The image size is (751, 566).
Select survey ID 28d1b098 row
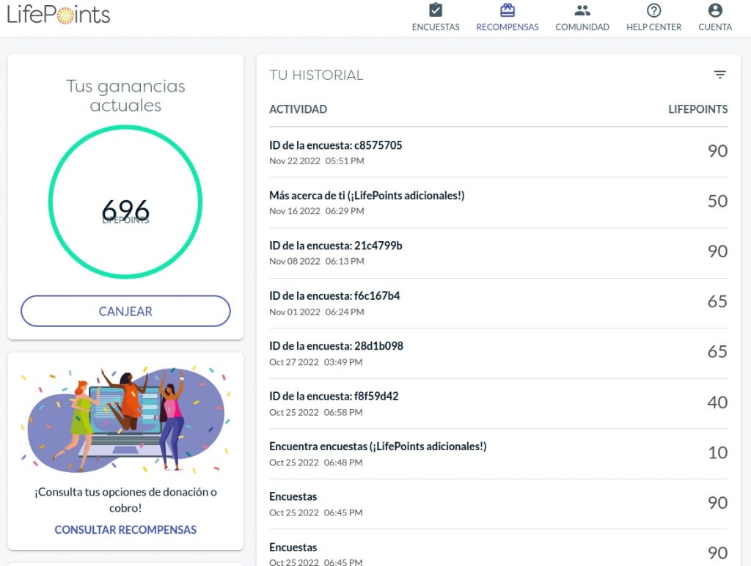[498, 353]
